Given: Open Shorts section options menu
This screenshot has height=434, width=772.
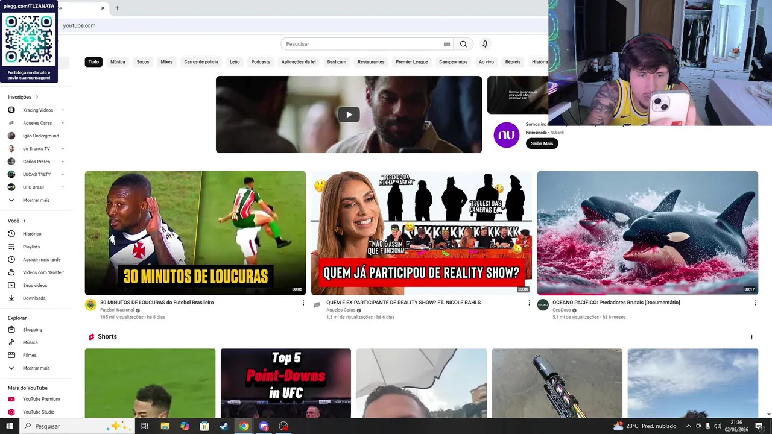Looking at the screenshot, I should point(751,337).
